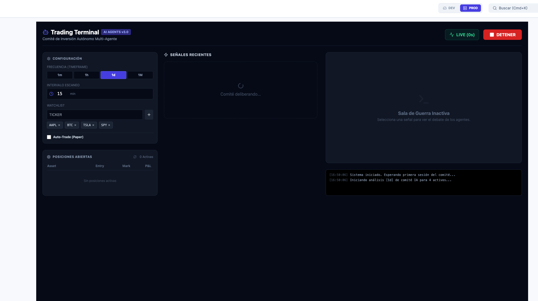Click the LIVE (0s) activity indicator

tap(462, 35)
